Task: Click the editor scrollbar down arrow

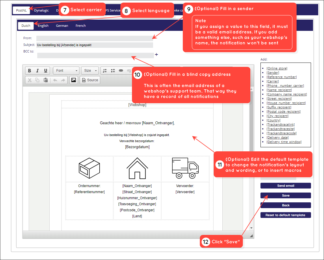Action: click(x=251, y=228)
